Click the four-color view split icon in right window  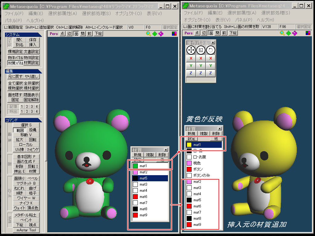coord(308,33)
